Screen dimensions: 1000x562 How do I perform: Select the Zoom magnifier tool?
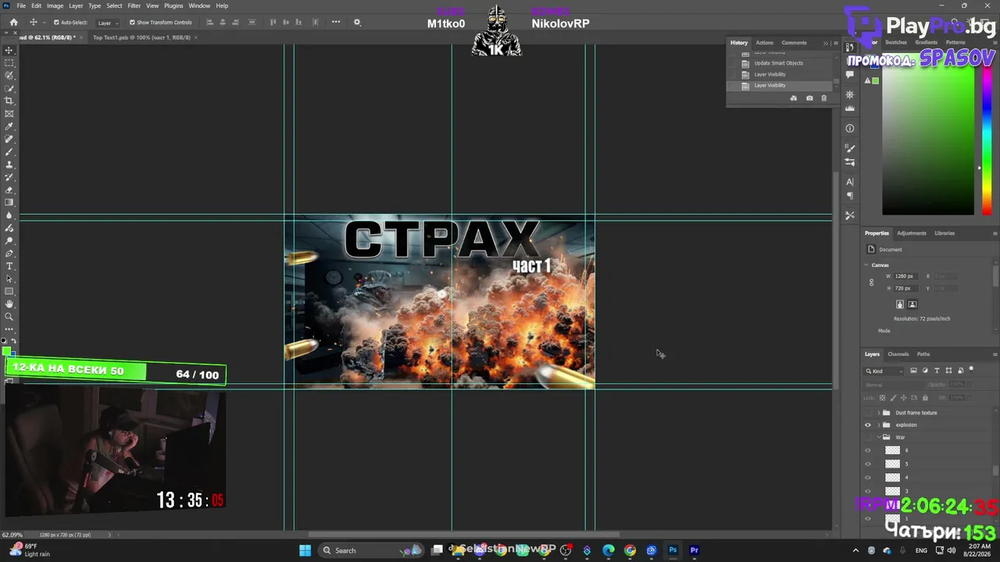click(x=9, y=317)
